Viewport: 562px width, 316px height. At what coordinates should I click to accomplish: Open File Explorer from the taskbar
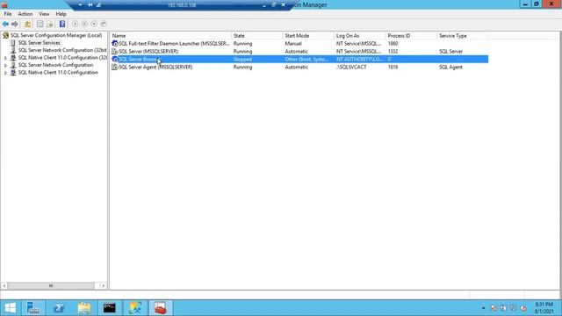pos(84,308)
